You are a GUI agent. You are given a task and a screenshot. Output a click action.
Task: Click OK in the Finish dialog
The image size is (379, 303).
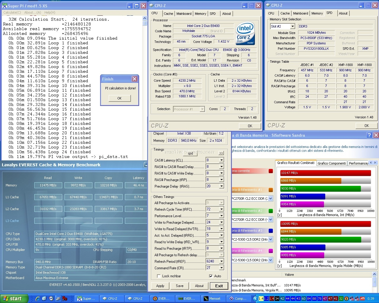[x=119, y=98]
